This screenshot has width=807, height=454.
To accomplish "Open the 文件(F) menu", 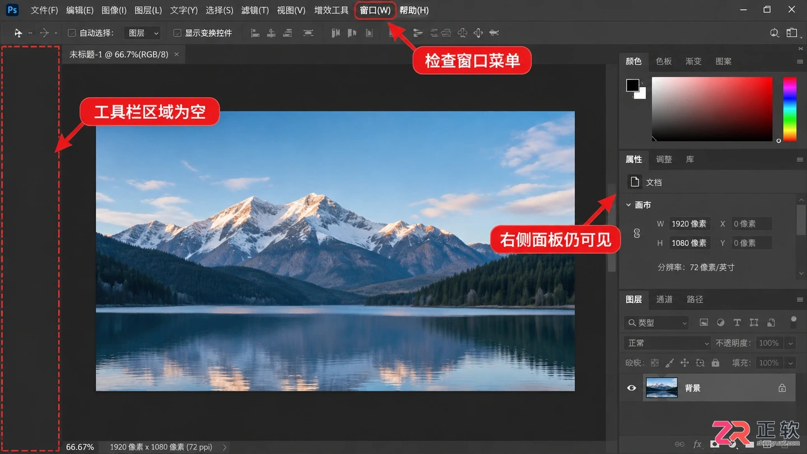I will click(x=44, y=10).
